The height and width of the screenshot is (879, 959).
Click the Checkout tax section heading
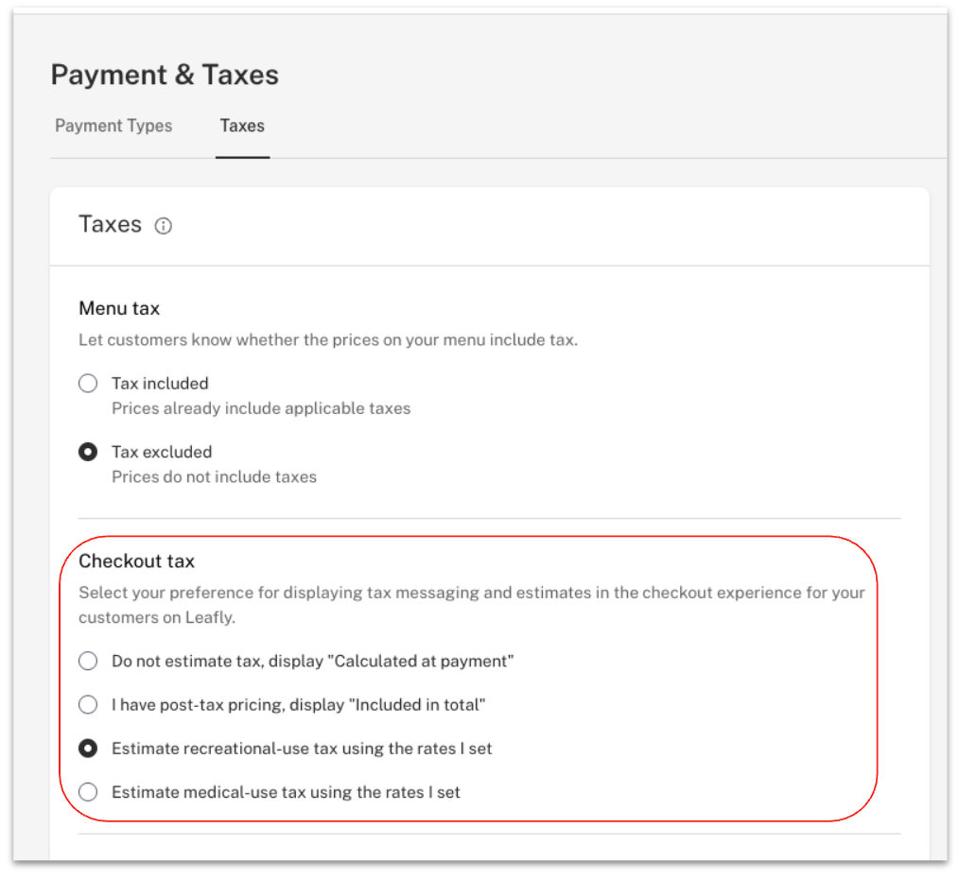pyautogui.click(x=136, y=561)
